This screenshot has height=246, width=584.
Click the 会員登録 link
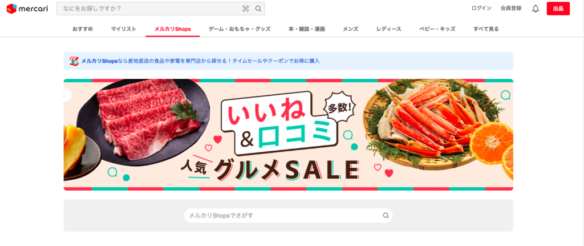pyautogui.click(x=511, y=8)
